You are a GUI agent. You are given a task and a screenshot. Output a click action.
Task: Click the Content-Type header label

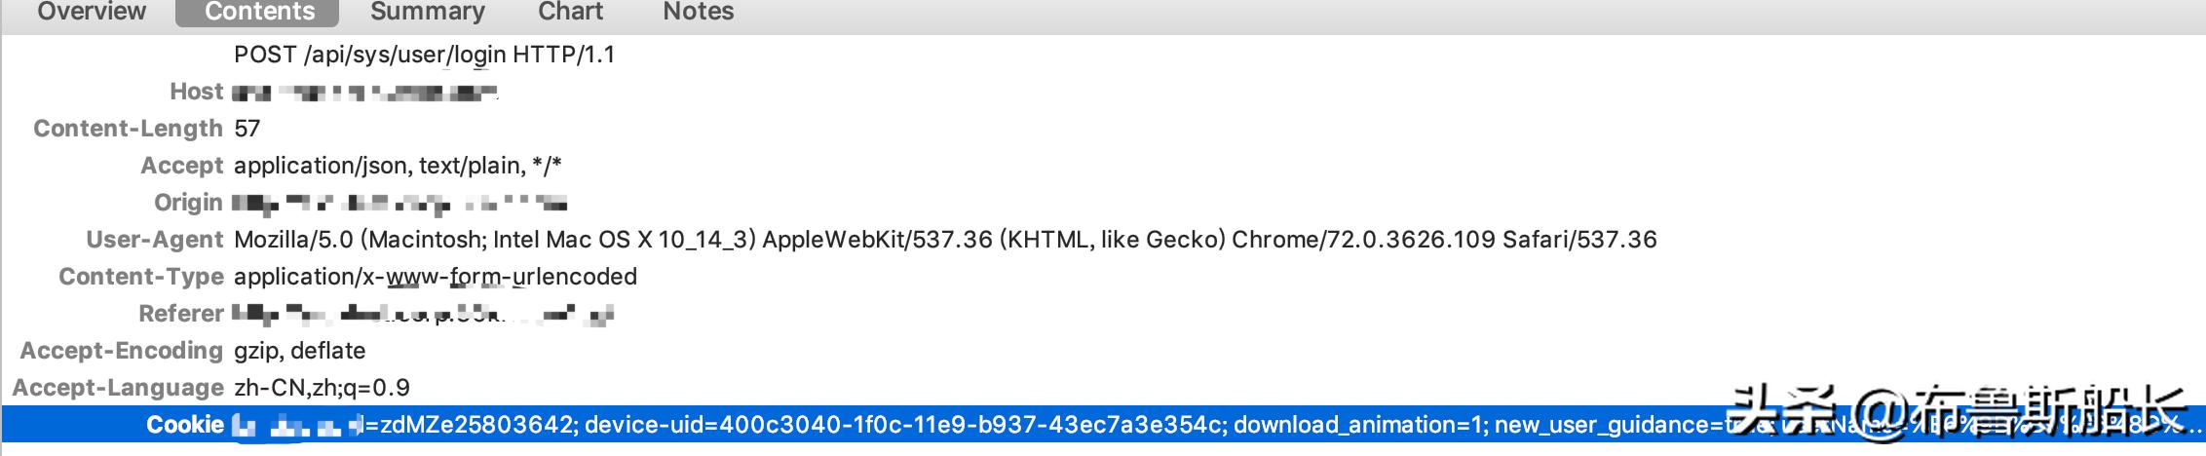(x=141, y=277)
